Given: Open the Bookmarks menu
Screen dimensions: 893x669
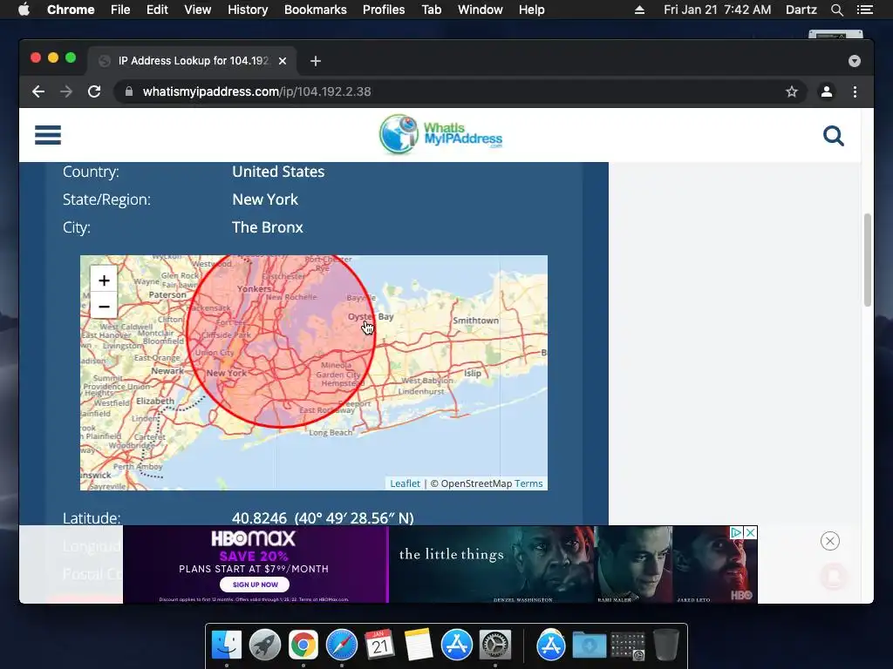Looking at the screenshot, I should coord(316,10).
